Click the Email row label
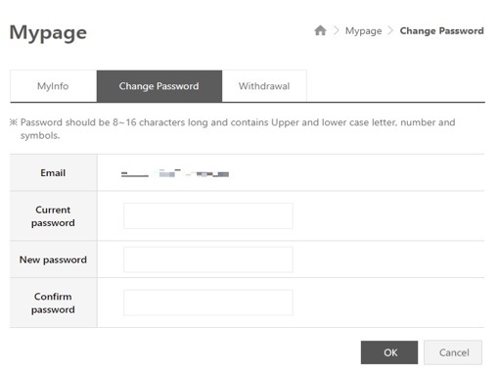 click(x=53, y=173)
